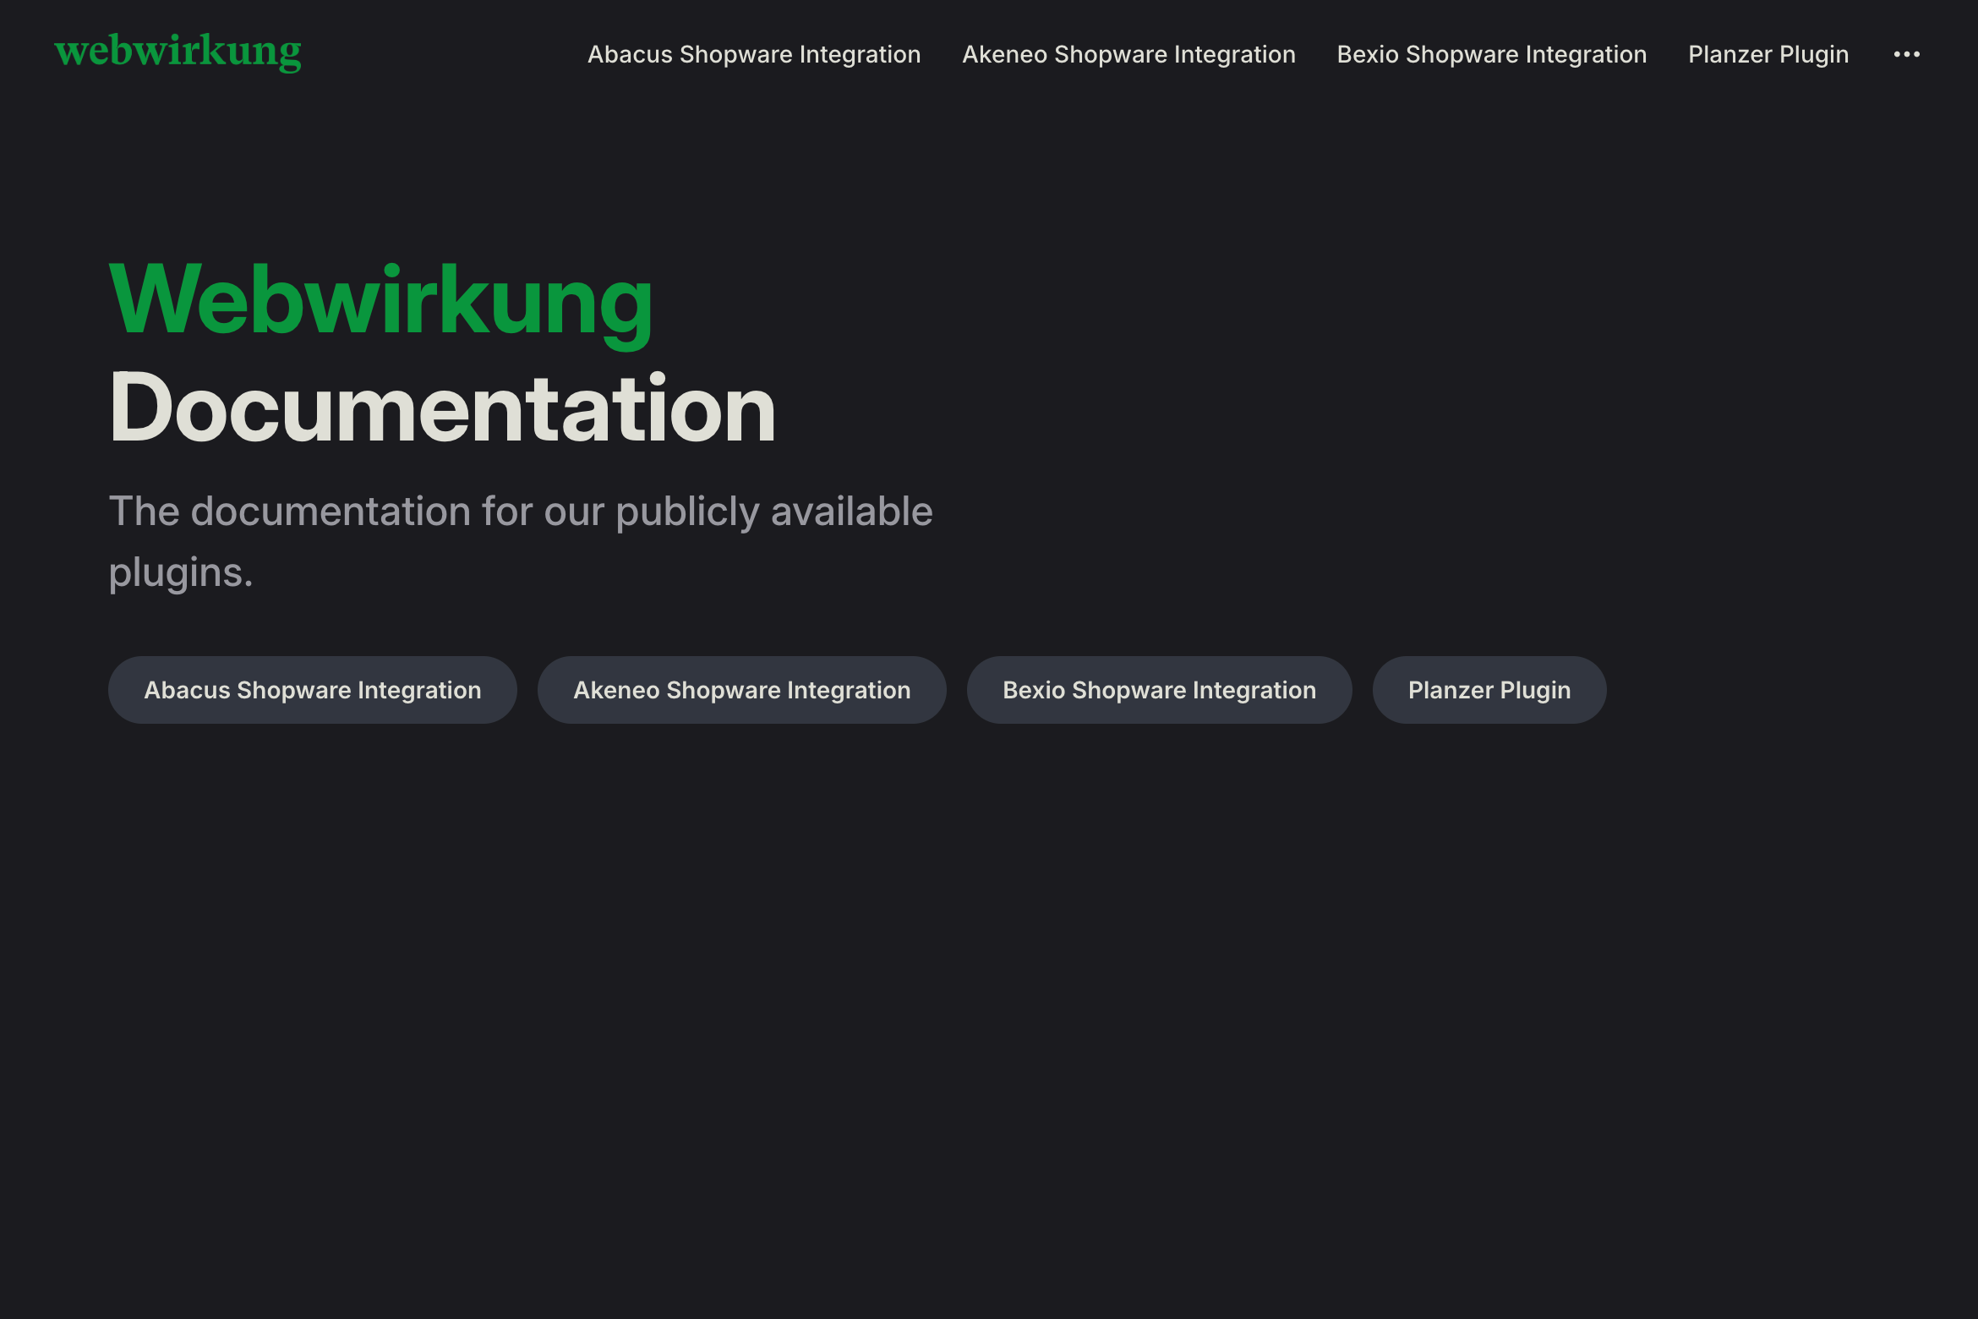The height and width of the screenshot is (1319, 1978).
Task: Click the tagline about publicly available plugins
Action: (521, 541)
